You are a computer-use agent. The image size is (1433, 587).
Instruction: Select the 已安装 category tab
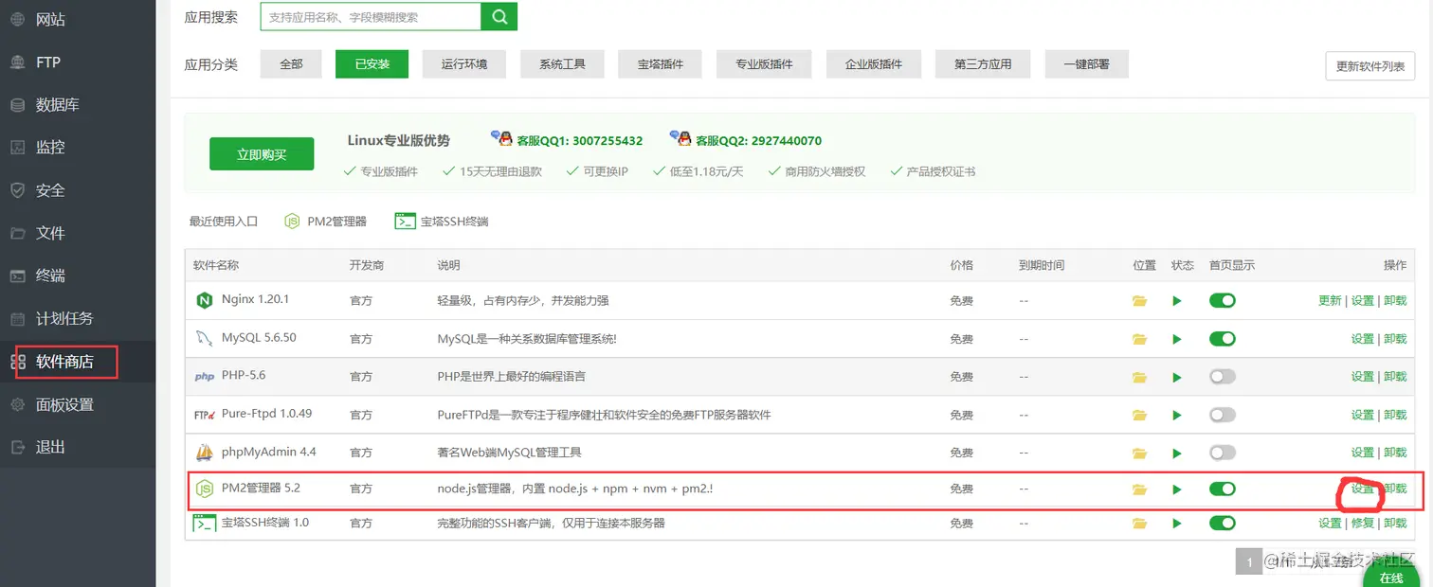(371, 64)
